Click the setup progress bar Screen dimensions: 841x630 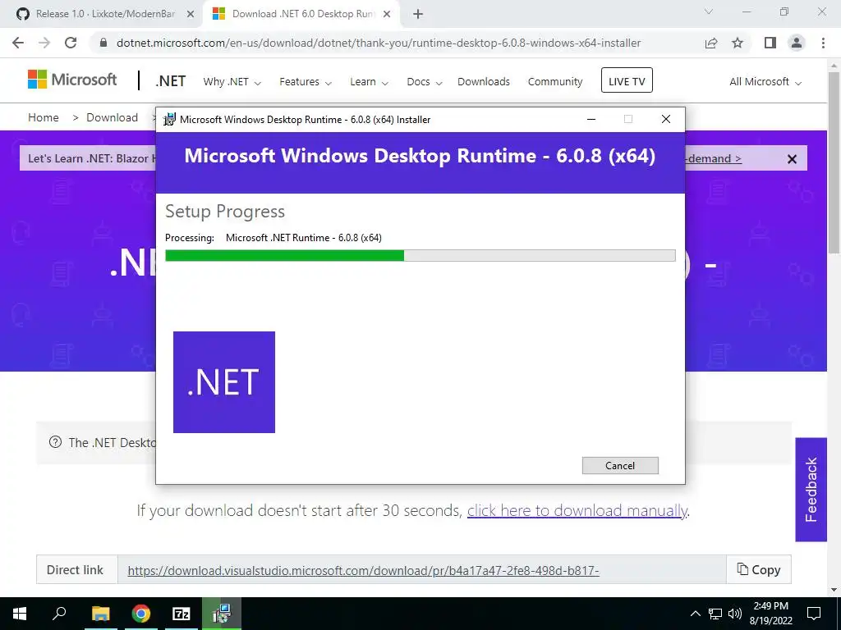420,256
